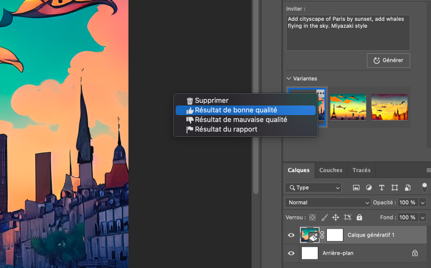Switch to the Couches tab

(331, 170)
